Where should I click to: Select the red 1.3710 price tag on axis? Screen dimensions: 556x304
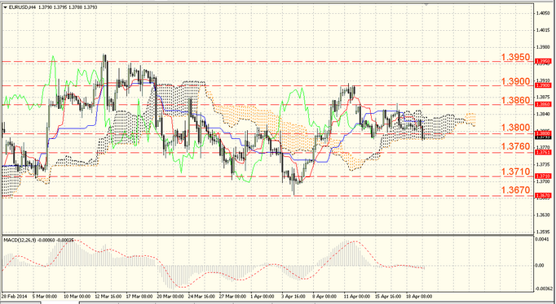543,176
